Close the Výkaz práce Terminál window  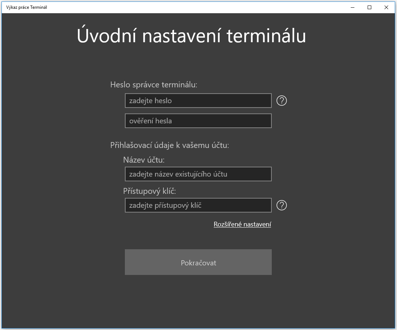pos(386,7)
